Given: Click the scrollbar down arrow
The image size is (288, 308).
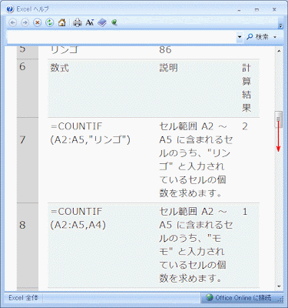Looking at the screenshot, I should tap(279, 286).
